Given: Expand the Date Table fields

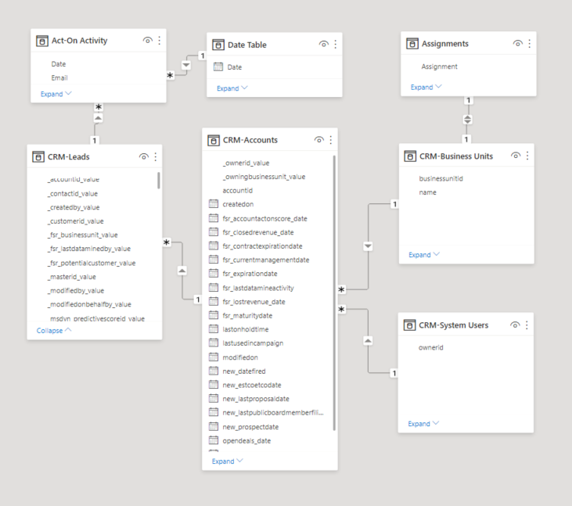Looking at the screenshot, I should (x=232, y=88).
